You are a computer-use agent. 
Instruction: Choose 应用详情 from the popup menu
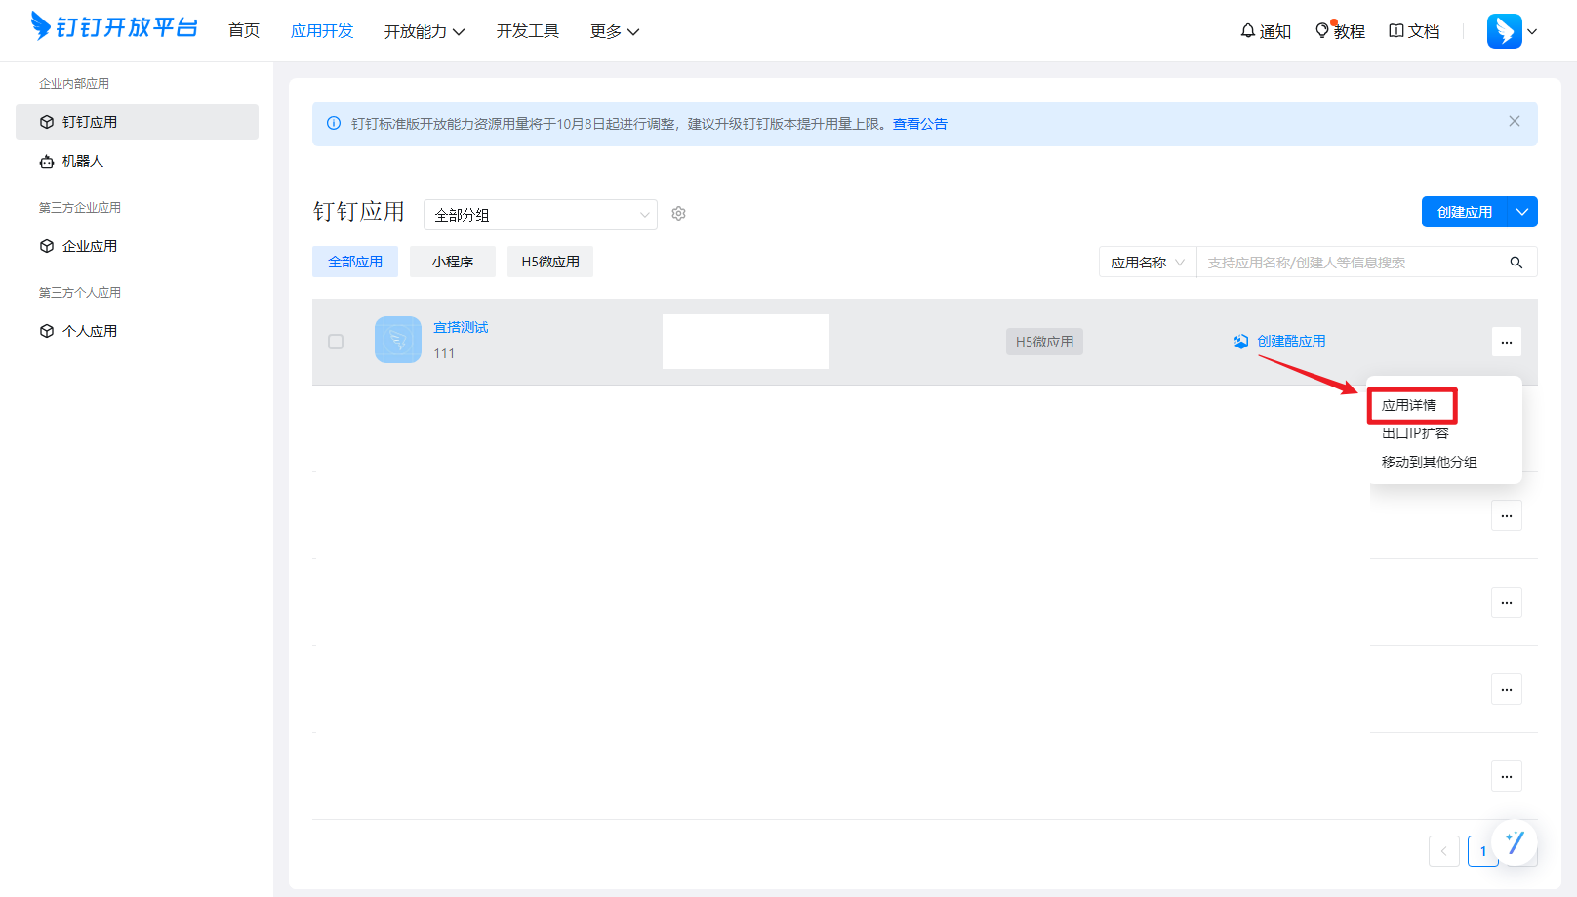click(x=1409, y=405)
